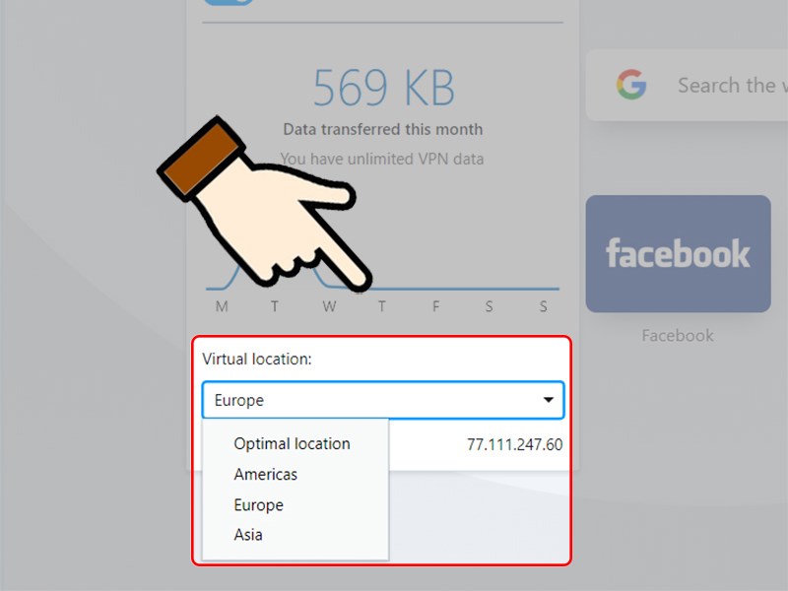Viewport: 788px width, 591px height.
Task: Click the unlimited VPN data notice
Action: tap(382, 159)
